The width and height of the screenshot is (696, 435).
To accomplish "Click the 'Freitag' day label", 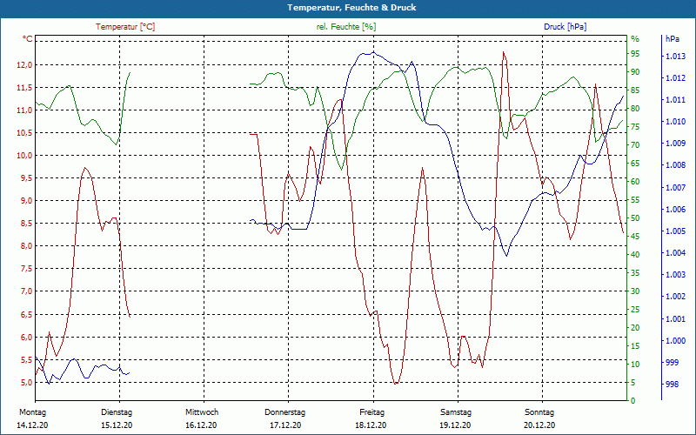I will click(x=372, y=412).
